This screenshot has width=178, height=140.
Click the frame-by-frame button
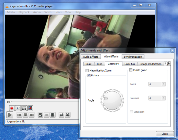30,108
